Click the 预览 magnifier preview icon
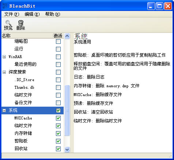The image size is (174, 160). (x=8, y=23)
